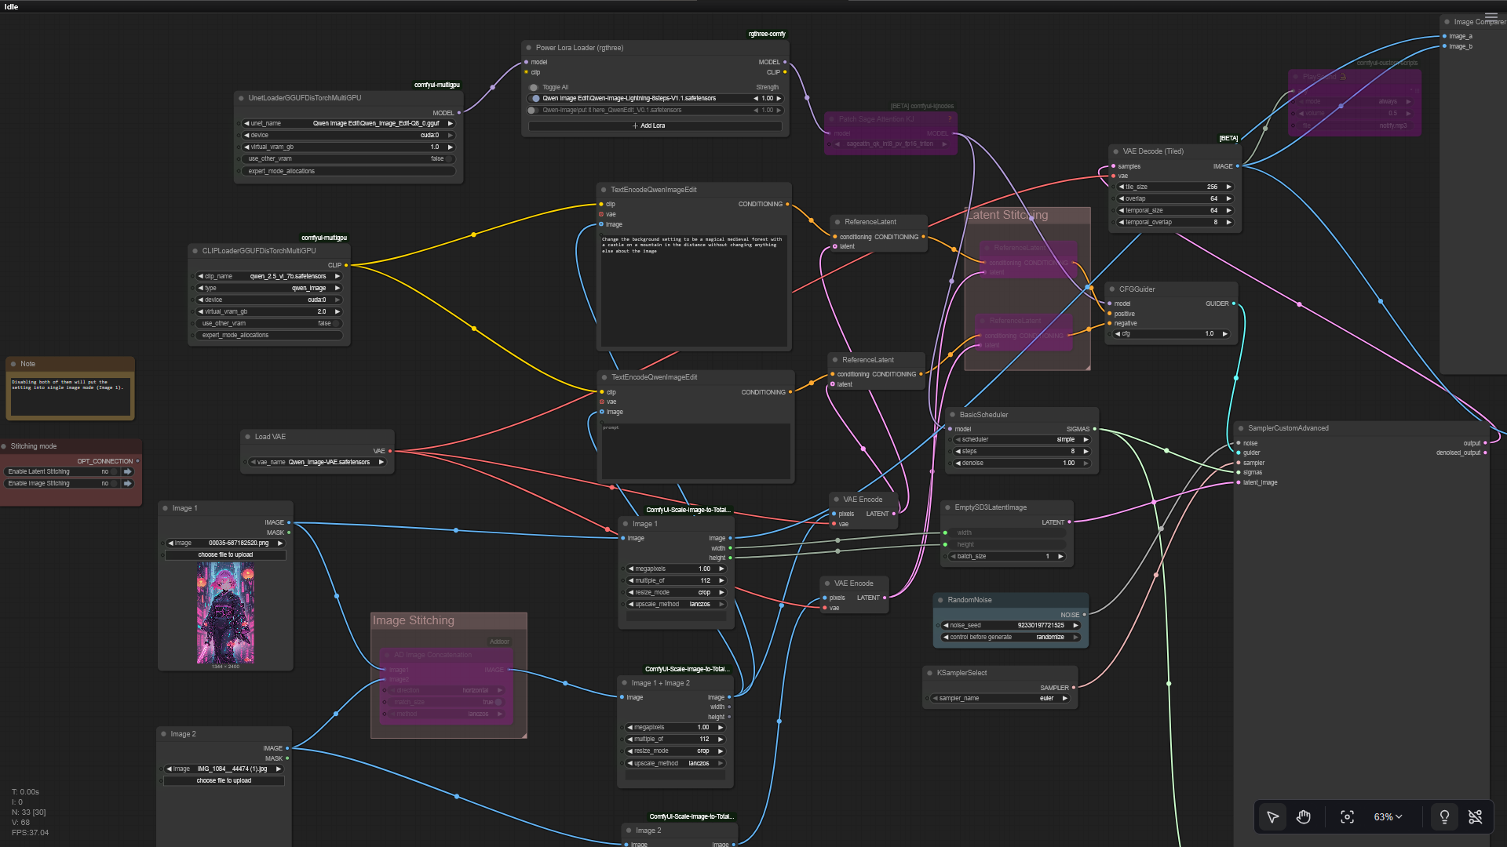Click the expert_mode_allocations field in CLIPLoader

point(268,335)
